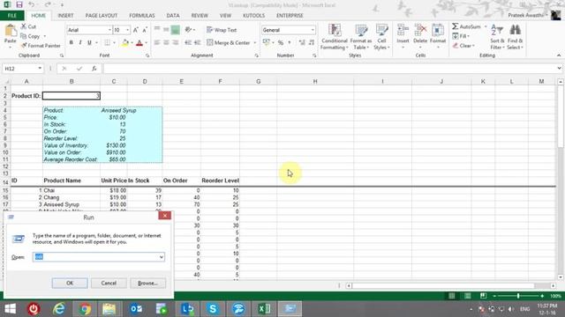This screenshot has height=317, width=565.
Task: Switch to the PAGE LAYOUT tab
Action: (102, 16)
